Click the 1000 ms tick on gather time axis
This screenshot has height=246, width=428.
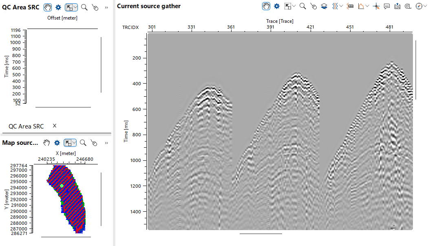[x=135, y=160]
